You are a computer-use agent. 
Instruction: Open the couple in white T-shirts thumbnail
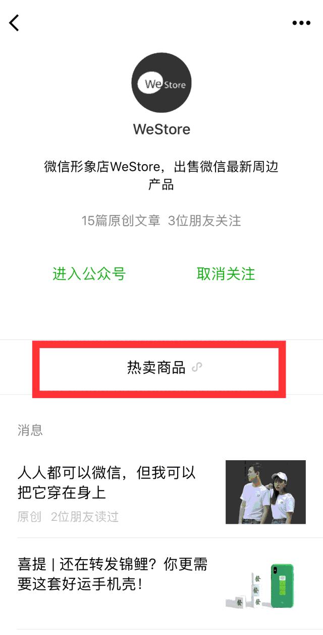coord(265,492)
